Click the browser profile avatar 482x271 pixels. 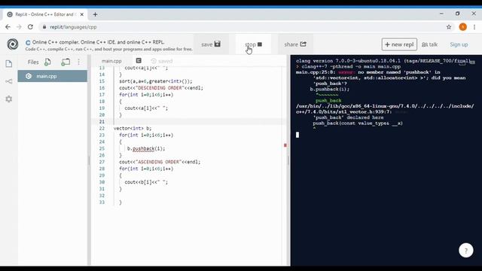(462, 27)
